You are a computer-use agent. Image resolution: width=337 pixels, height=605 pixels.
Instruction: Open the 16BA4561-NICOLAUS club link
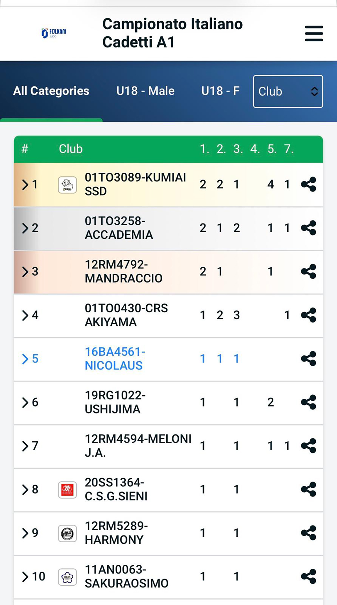click(x=115, y=358)
